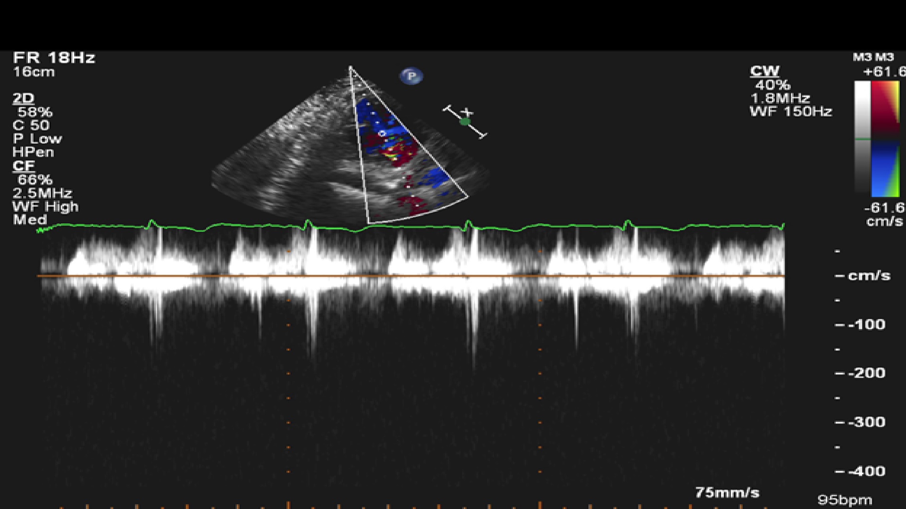906x509 pixels.
Task: Click the WF 150Hz wall filter value
Action: [x=791, y=112]
